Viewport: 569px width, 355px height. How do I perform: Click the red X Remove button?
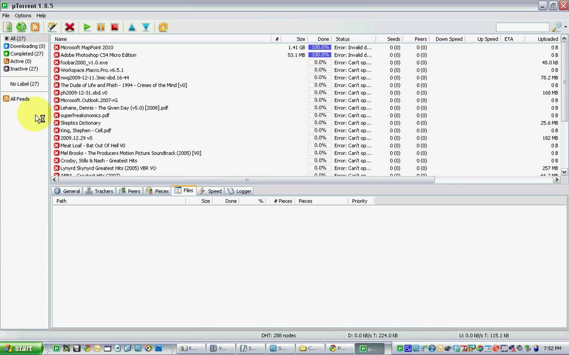(70, 27)
